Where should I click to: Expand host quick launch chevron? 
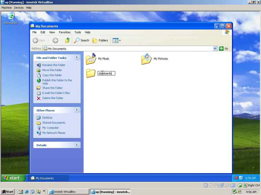pos(44,191)
